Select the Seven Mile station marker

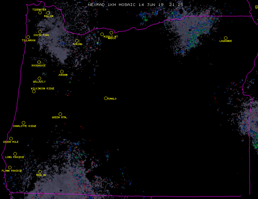pos(11,138)
